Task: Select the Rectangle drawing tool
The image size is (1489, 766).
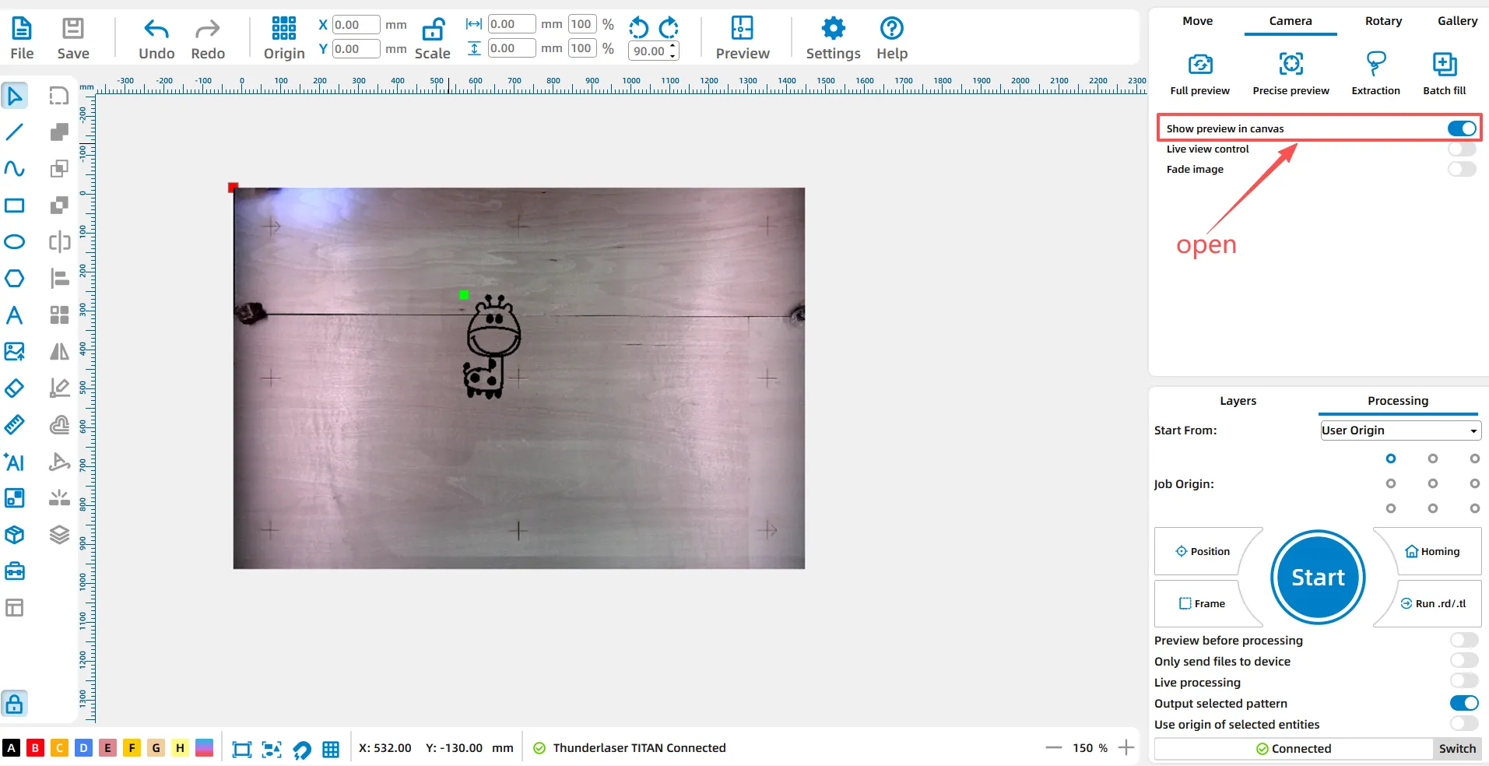Action: click(x=14, y=206)
